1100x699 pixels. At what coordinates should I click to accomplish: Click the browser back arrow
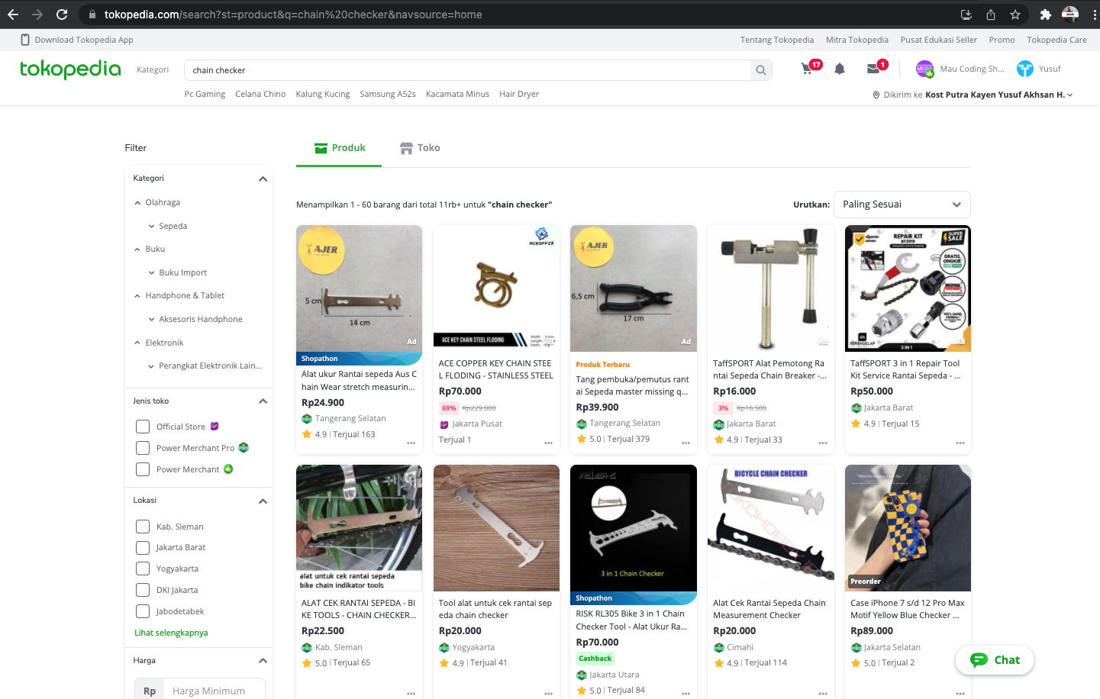tap(13, 14)
